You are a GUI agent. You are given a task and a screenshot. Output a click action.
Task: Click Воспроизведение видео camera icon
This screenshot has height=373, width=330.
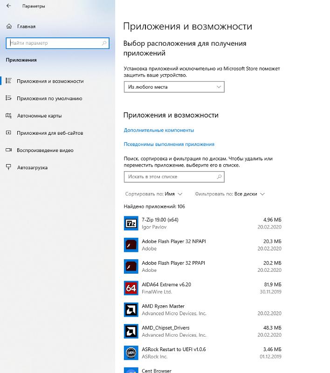point(8,150)
